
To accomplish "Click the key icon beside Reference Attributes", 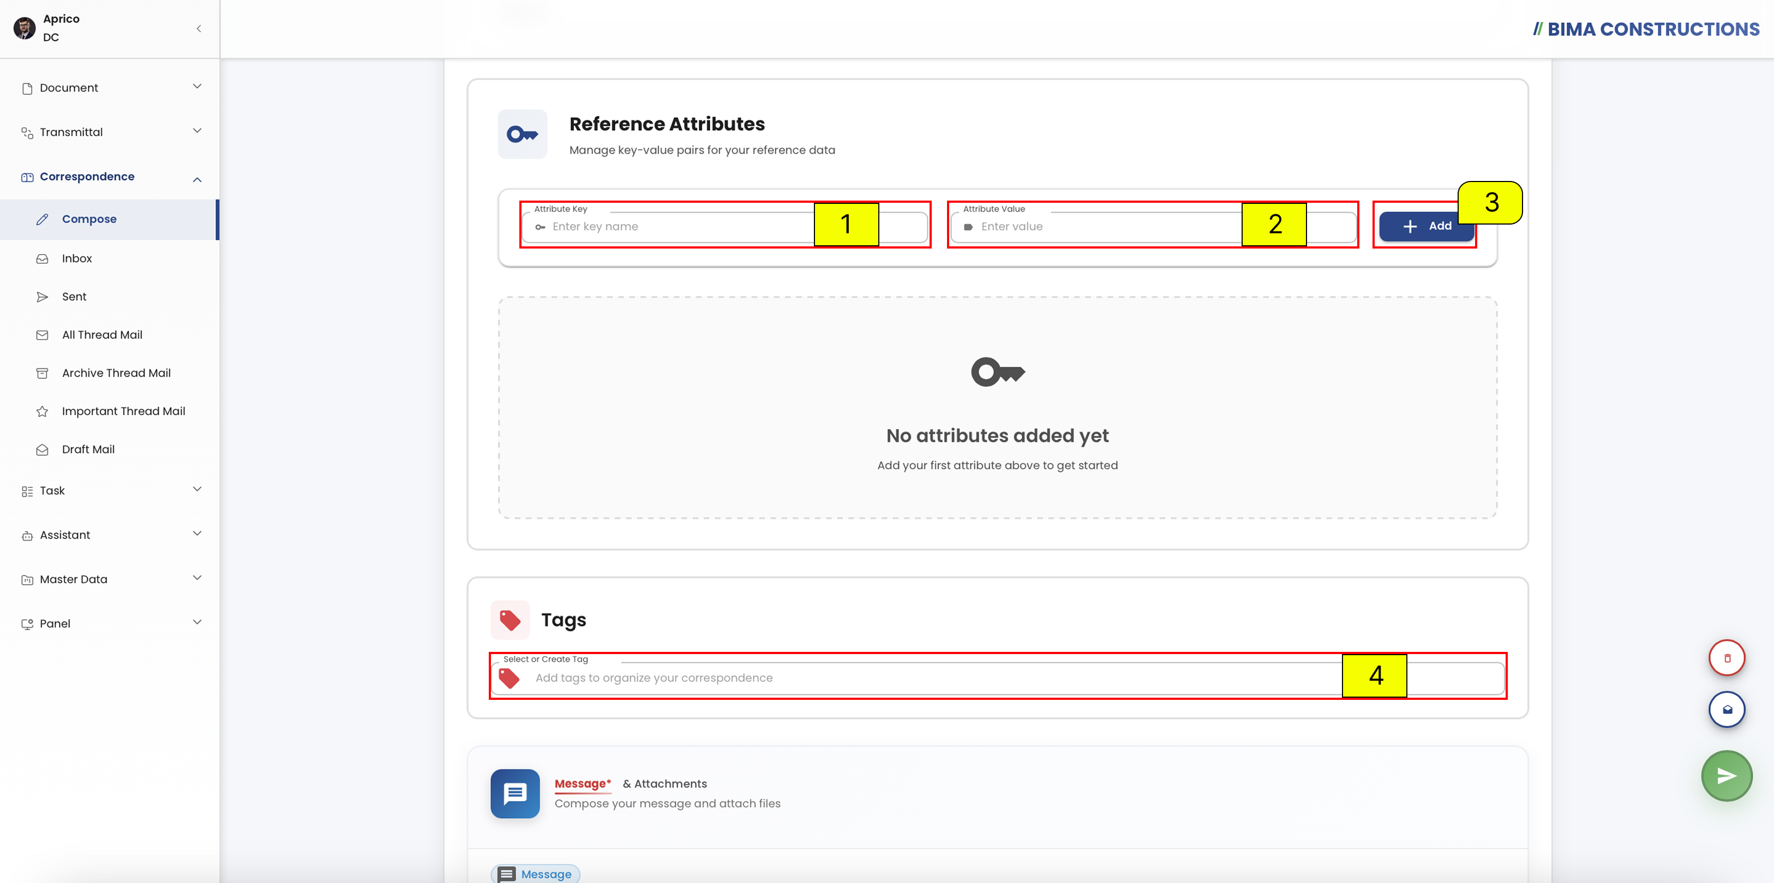I will click(x=522, y=134).
